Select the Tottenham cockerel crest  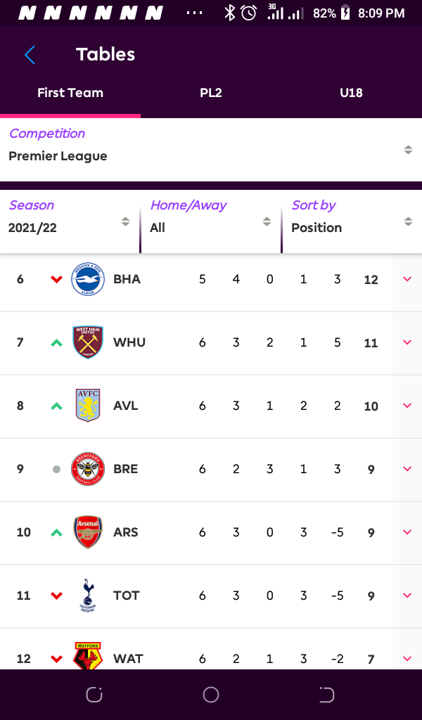pos(88,596)
